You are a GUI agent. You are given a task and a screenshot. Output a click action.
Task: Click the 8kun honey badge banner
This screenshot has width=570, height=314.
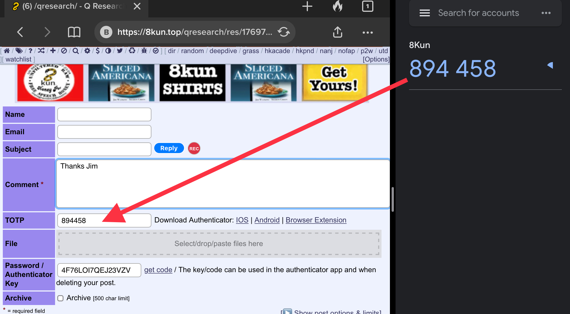50,83
